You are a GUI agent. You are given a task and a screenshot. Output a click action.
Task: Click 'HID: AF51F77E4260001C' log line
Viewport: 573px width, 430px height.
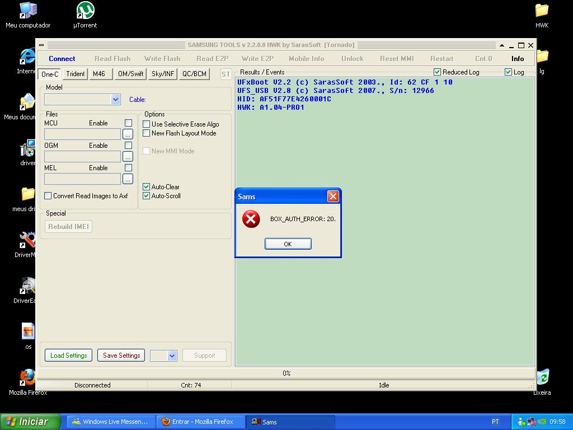[x=284, y=99]
